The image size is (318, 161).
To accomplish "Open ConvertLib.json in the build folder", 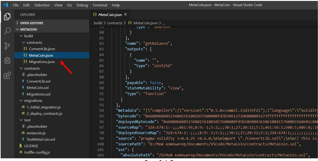I will tap(42, 49).
